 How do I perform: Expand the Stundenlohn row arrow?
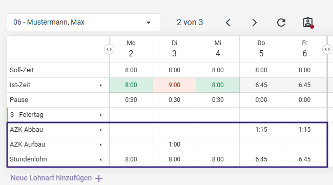[x=100, y=159]
